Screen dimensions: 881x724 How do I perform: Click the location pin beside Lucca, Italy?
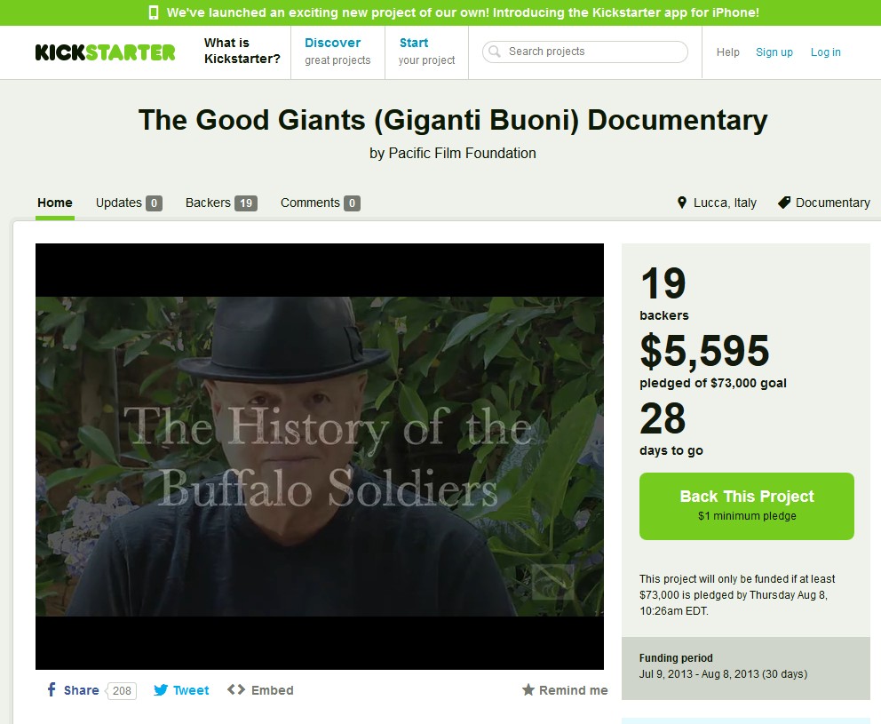[x=682, y=203]
